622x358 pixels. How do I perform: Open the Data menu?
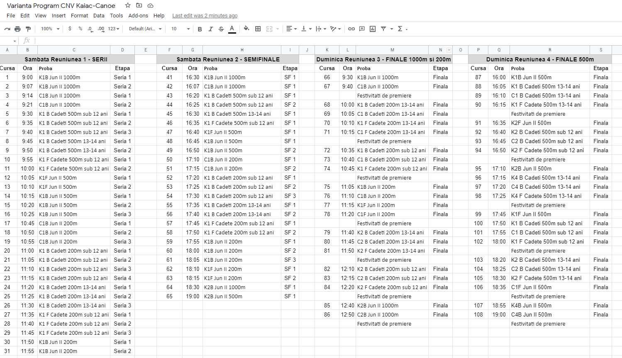click(x=99, y=15)
